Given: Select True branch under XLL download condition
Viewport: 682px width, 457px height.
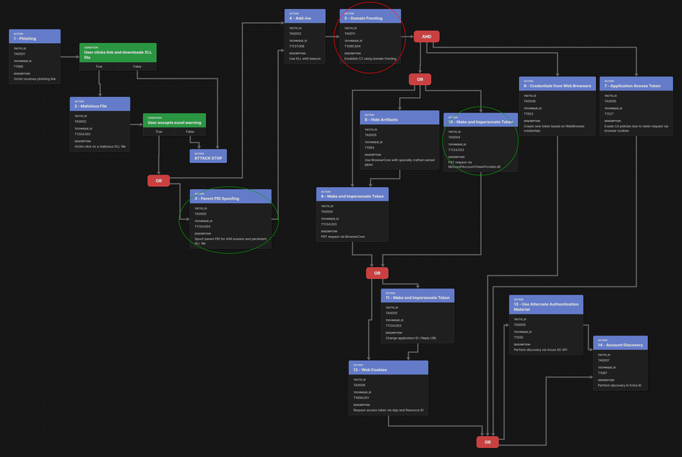Looking at the screenshot, I should [x=99, y=67].
